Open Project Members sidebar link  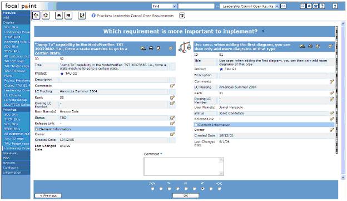tap(17, 80)
